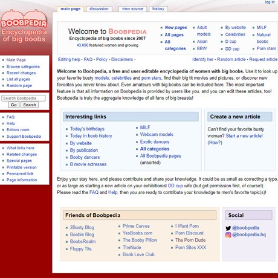The image size is (278, 278).
Task: Open the view source tab
Action: [x=132, y=9]
